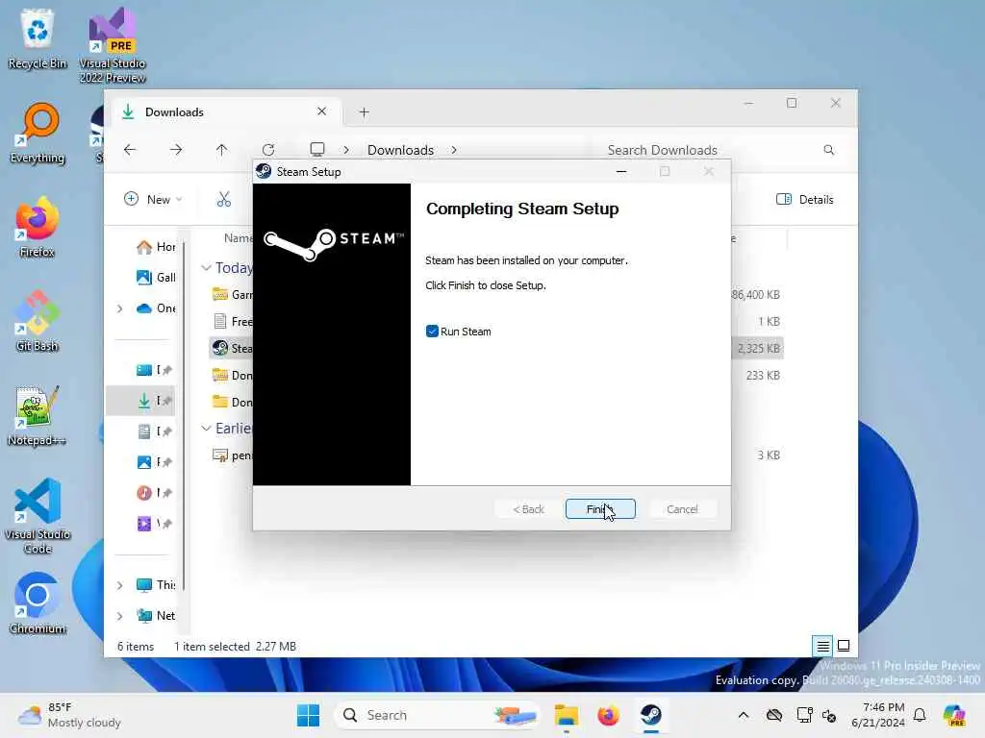Open the New dropdown in Explorer
Screen dimensions: 985x738
coord(153,200)
